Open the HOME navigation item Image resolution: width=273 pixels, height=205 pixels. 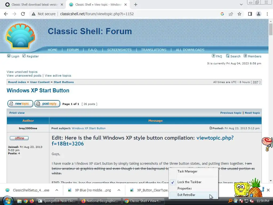[x=53, y=50]
